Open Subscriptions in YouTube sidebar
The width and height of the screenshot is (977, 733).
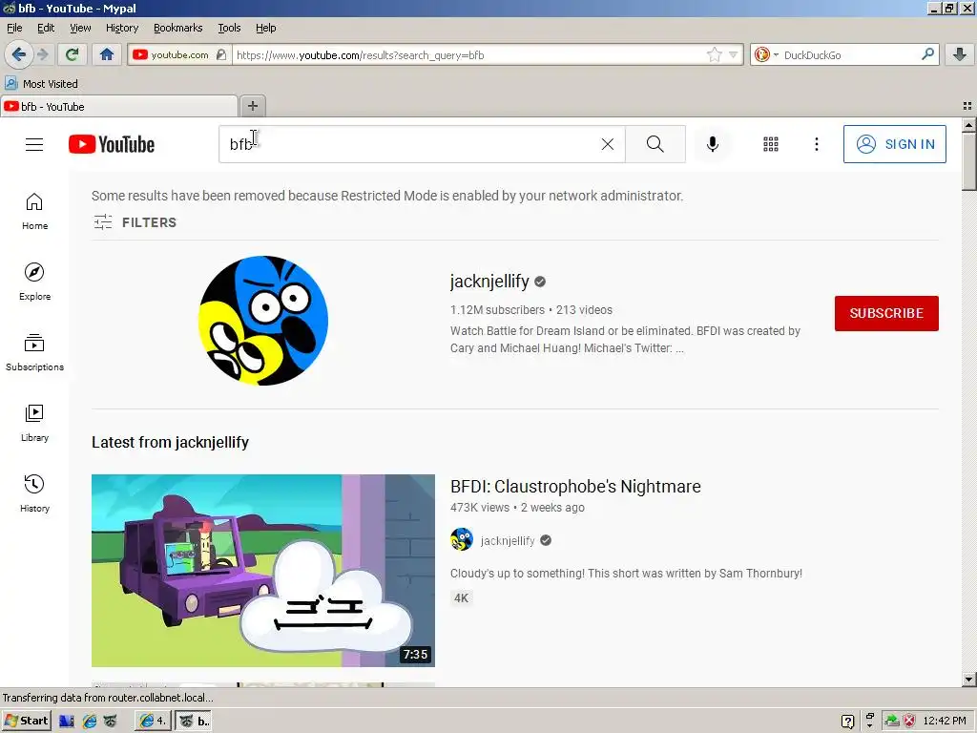34,353
